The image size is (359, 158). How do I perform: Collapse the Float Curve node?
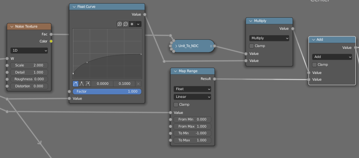74,7
